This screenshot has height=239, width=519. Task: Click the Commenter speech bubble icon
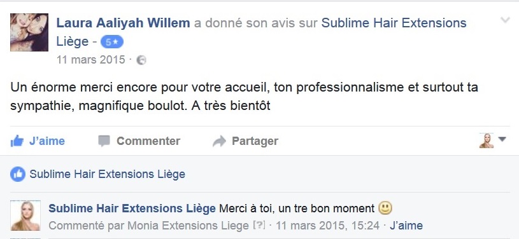[104, 141]
